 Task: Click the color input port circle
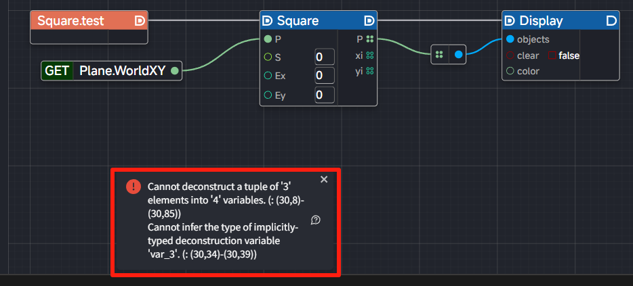510,71
